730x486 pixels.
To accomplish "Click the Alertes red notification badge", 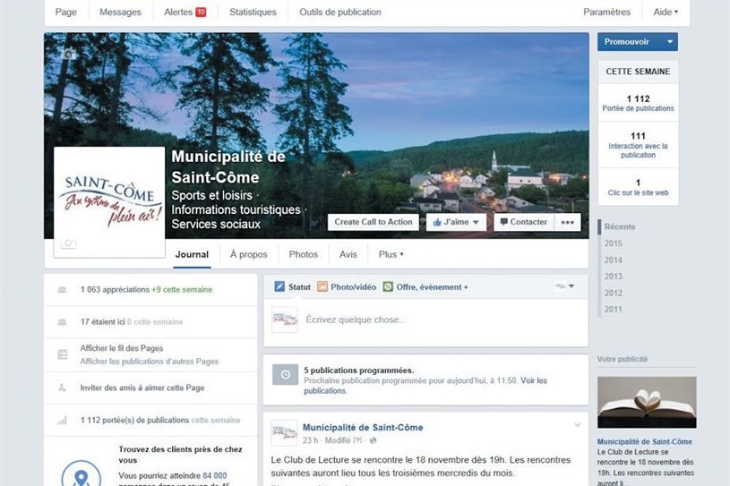I will point(201,13).
